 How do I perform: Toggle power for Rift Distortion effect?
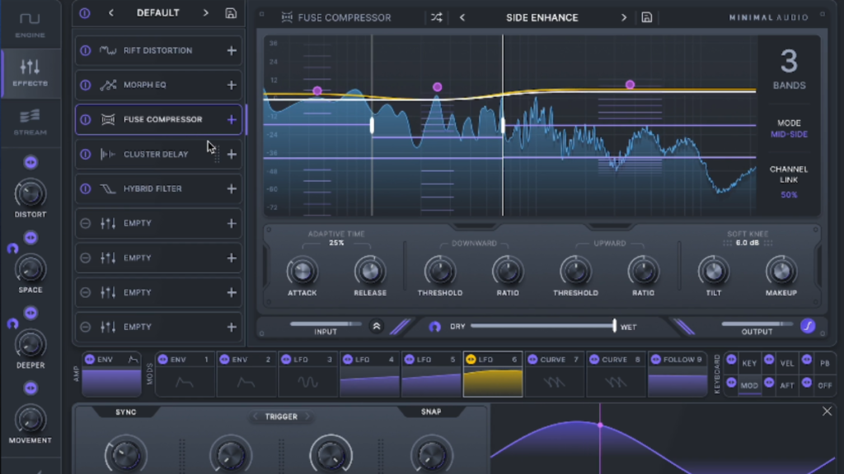[86, 50]
